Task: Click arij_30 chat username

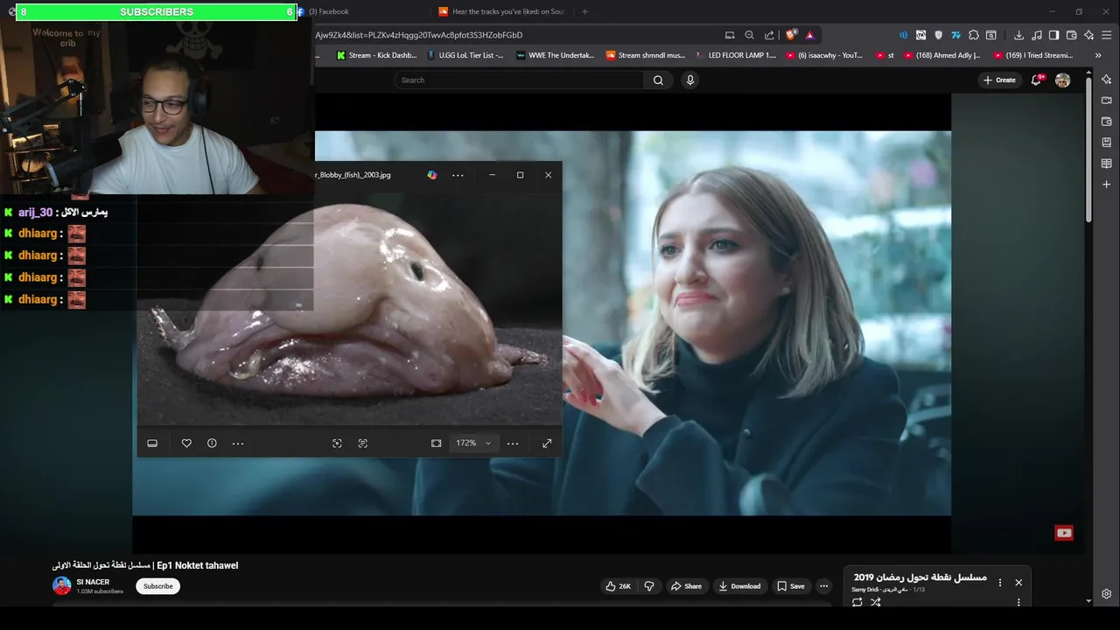Action: (36, 213)
